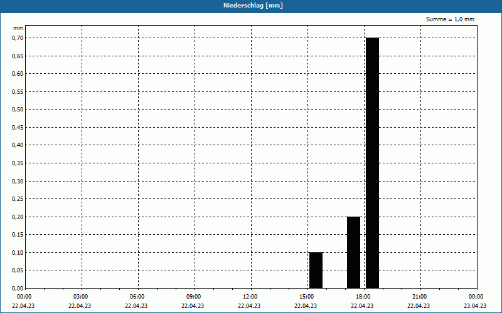Click the 0,10 mm precipitation bar
Screen dimensions: 502x313
(316, 270)
